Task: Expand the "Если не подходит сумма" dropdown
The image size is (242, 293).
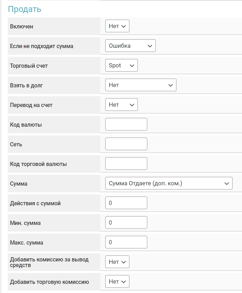Action: (130, 46)
